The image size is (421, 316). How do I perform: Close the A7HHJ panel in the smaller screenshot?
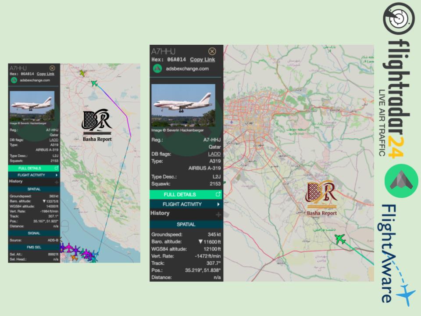pos(52,68)
